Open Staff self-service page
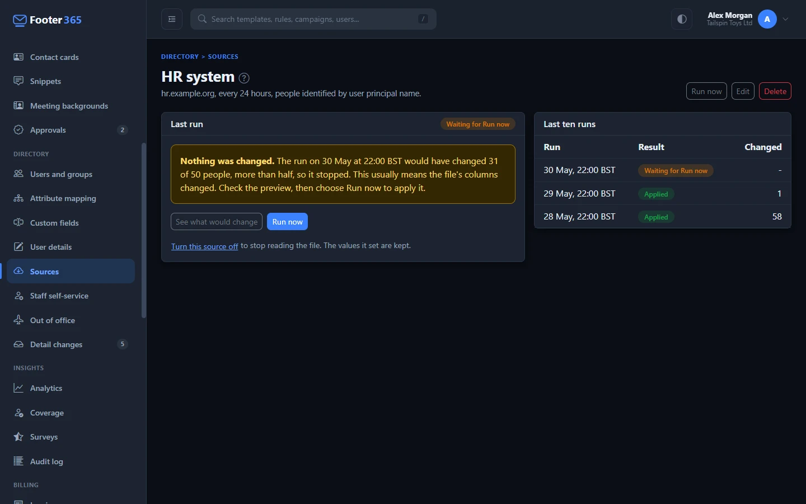Viewport: 806px width, 504px height. coord(71,296)
